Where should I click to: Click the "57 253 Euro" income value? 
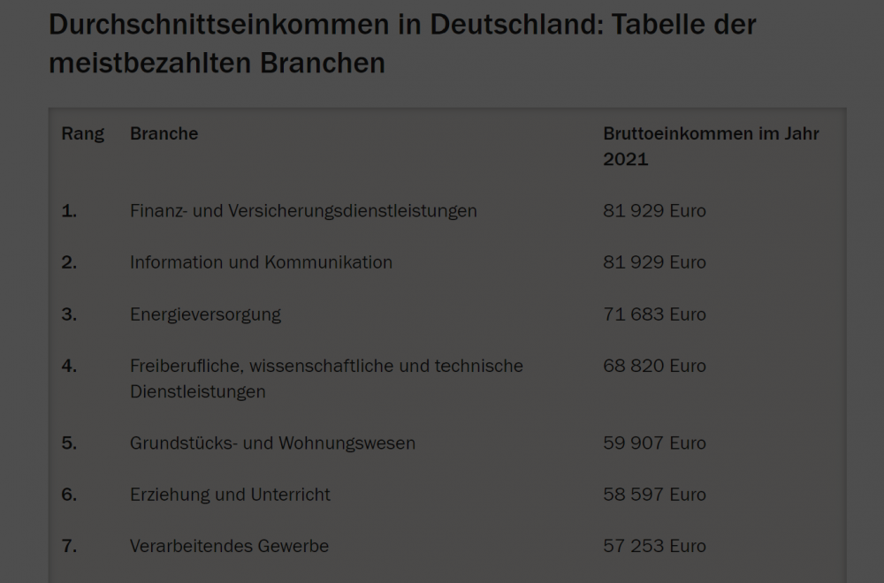[654, 546]
